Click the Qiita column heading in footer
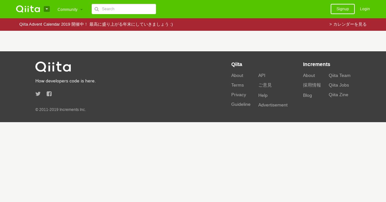The height and width of the screenshot is (202, 386). click(237, 64)
